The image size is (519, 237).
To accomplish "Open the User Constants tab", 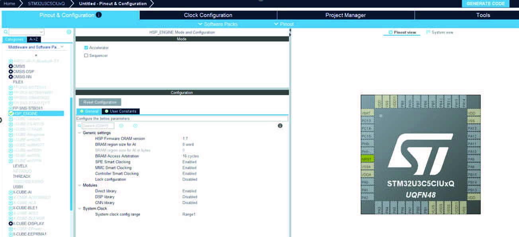I will click(x=121, y=112).
